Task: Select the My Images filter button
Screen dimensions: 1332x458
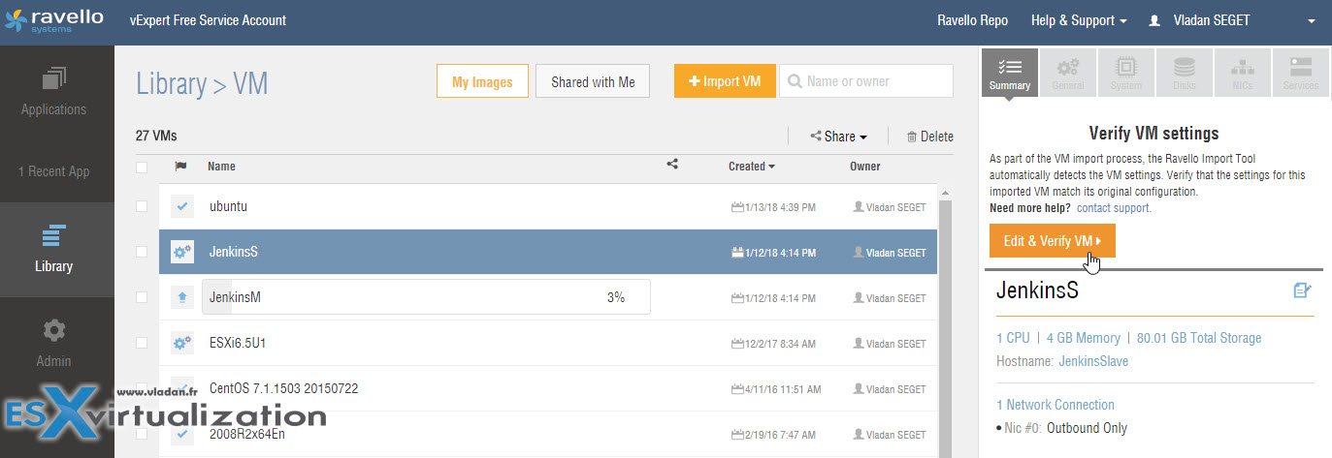Action: pyautogui.click(x=482, y=81)
